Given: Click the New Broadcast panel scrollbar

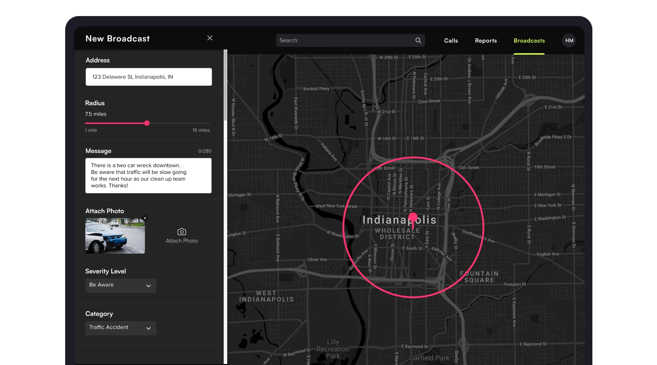Looking at the screenshot, I should pyautogui.click(x=225, y=85).
